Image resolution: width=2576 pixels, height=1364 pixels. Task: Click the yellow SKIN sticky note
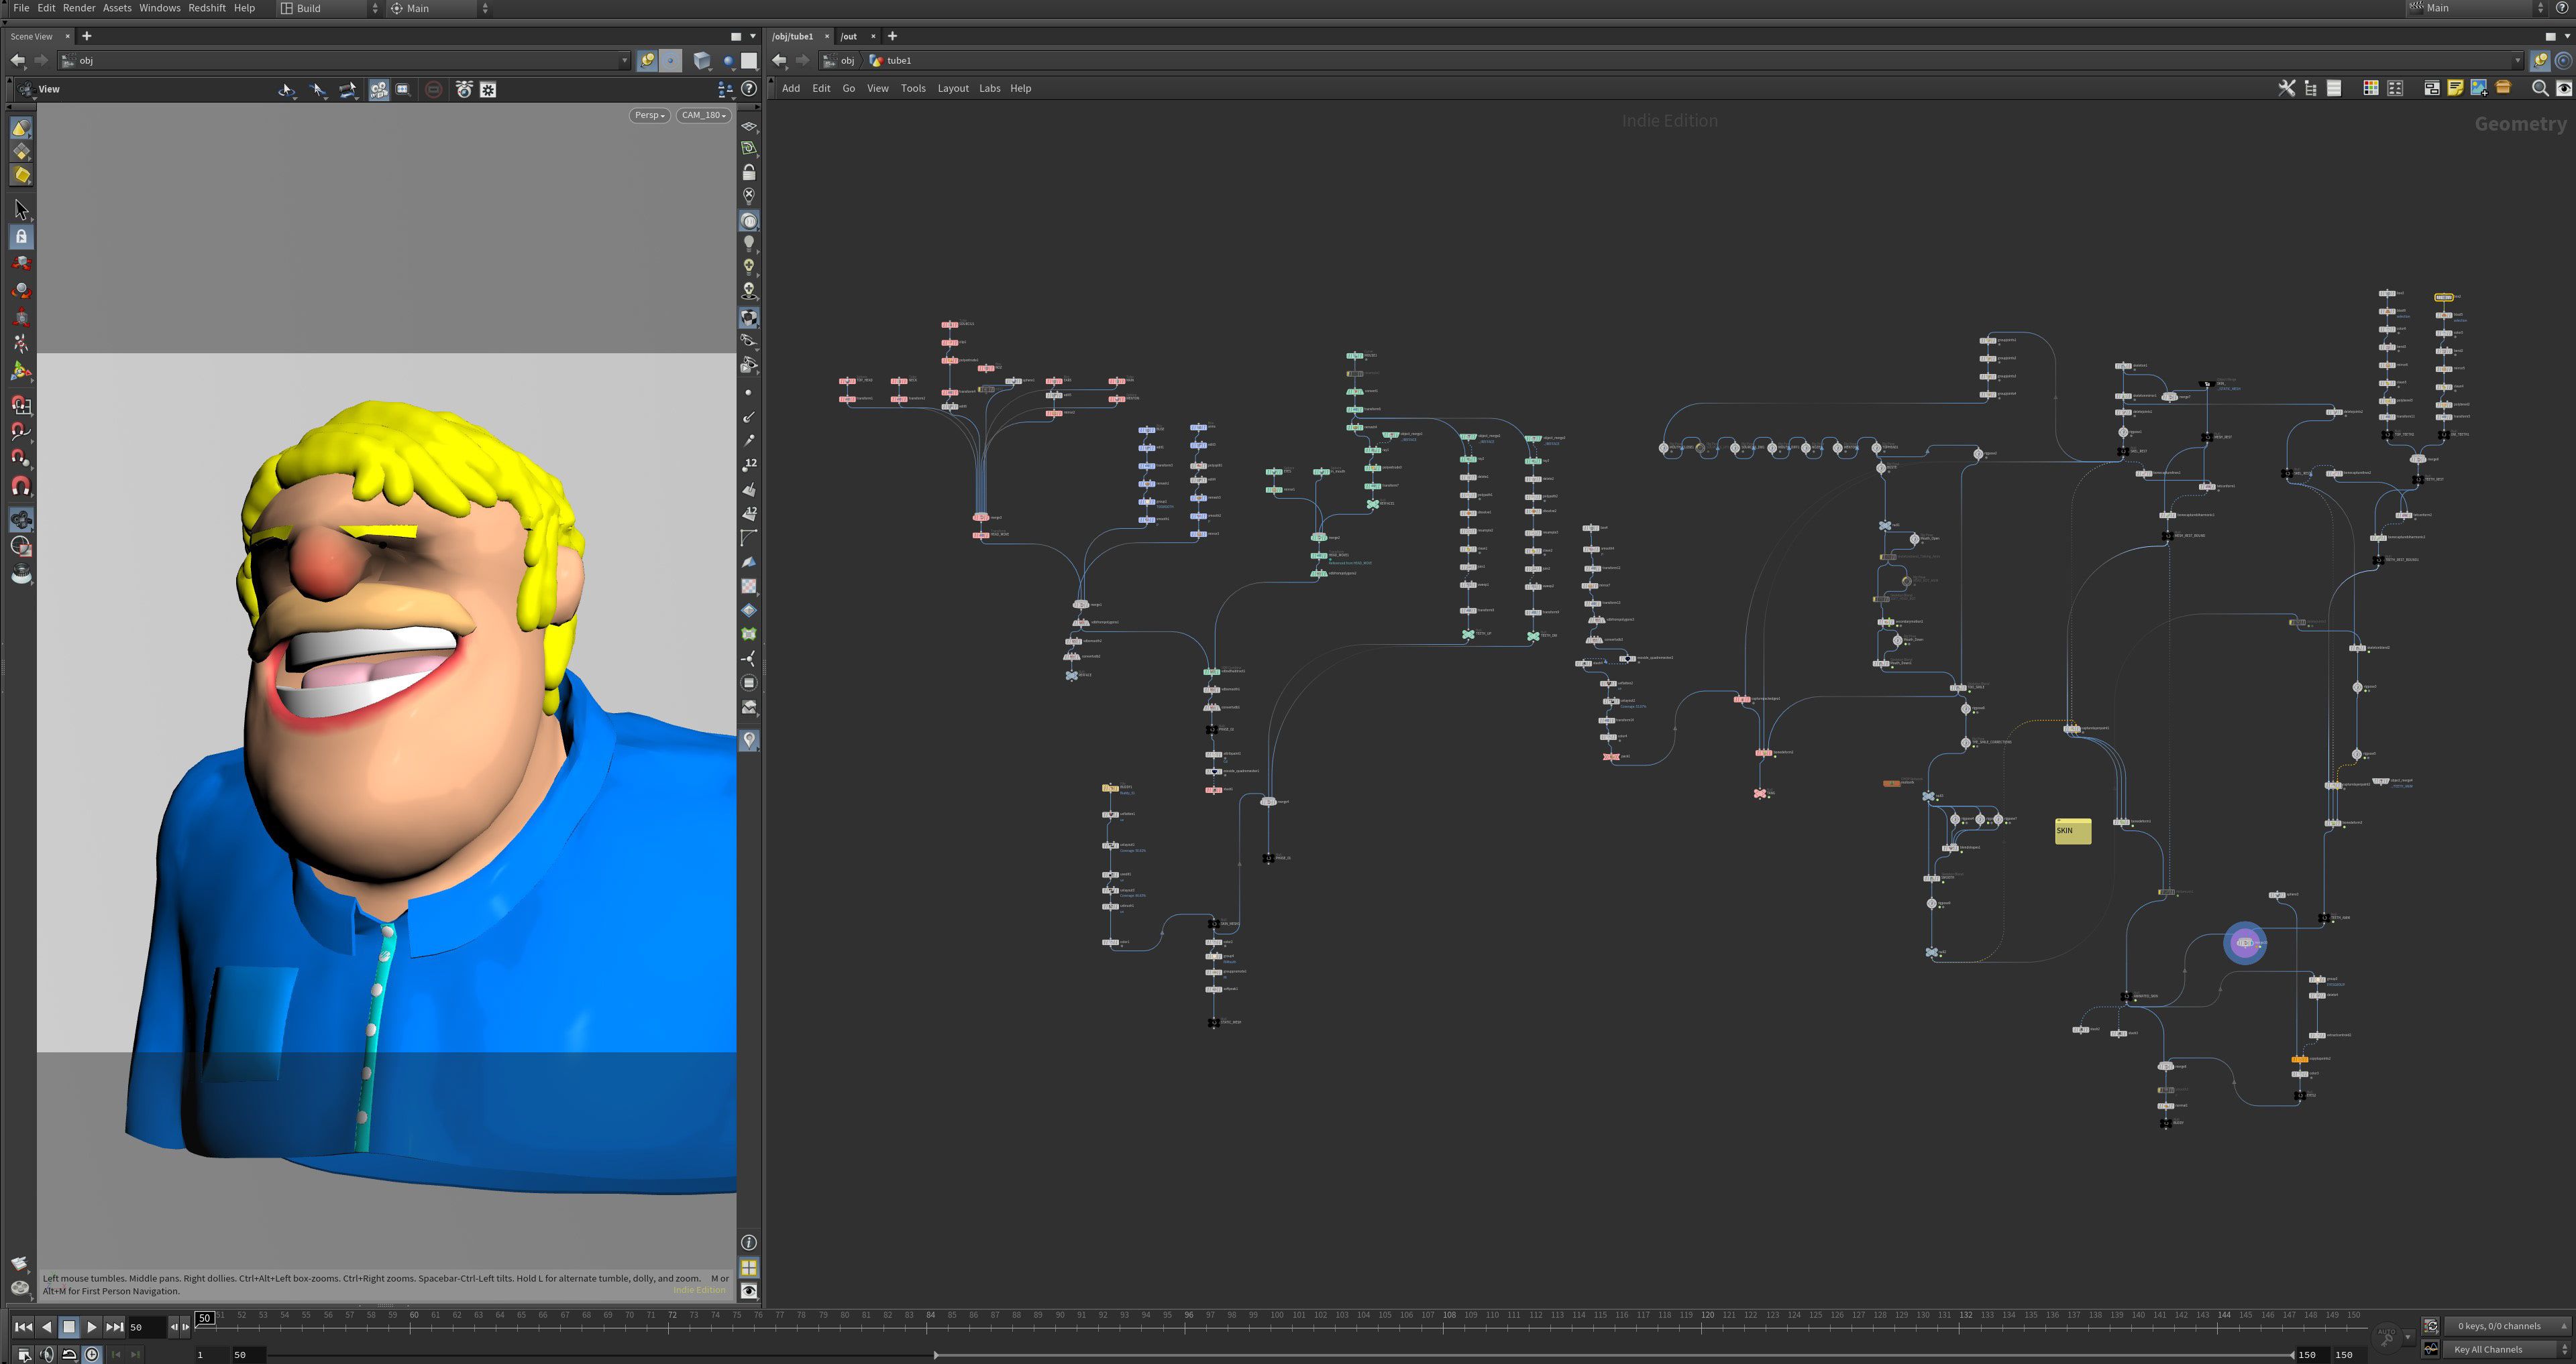click(x=2072, y=831)
